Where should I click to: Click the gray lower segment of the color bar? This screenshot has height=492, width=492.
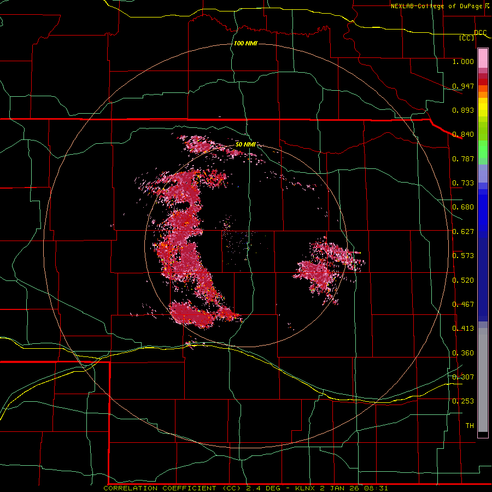pyautogui.click(x=483, y=380)
